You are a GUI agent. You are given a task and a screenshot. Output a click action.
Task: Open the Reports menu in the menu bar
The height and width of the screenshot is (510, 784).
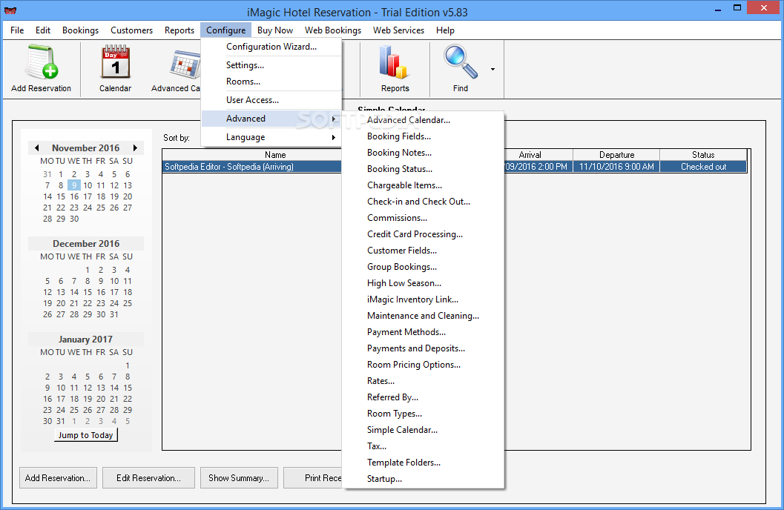179,30
